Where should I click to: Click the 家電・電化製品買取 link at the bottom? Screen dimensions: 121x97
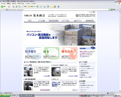pyautogui.click(x=45, y=90)
